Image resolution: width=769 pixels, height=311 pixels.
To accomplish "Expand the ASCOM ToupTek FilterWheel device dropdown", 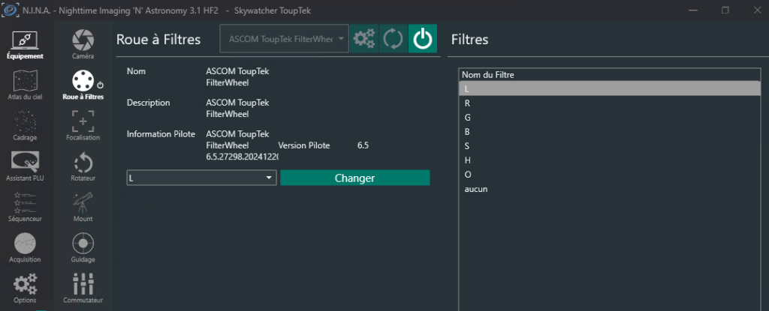I will point(285,39).
